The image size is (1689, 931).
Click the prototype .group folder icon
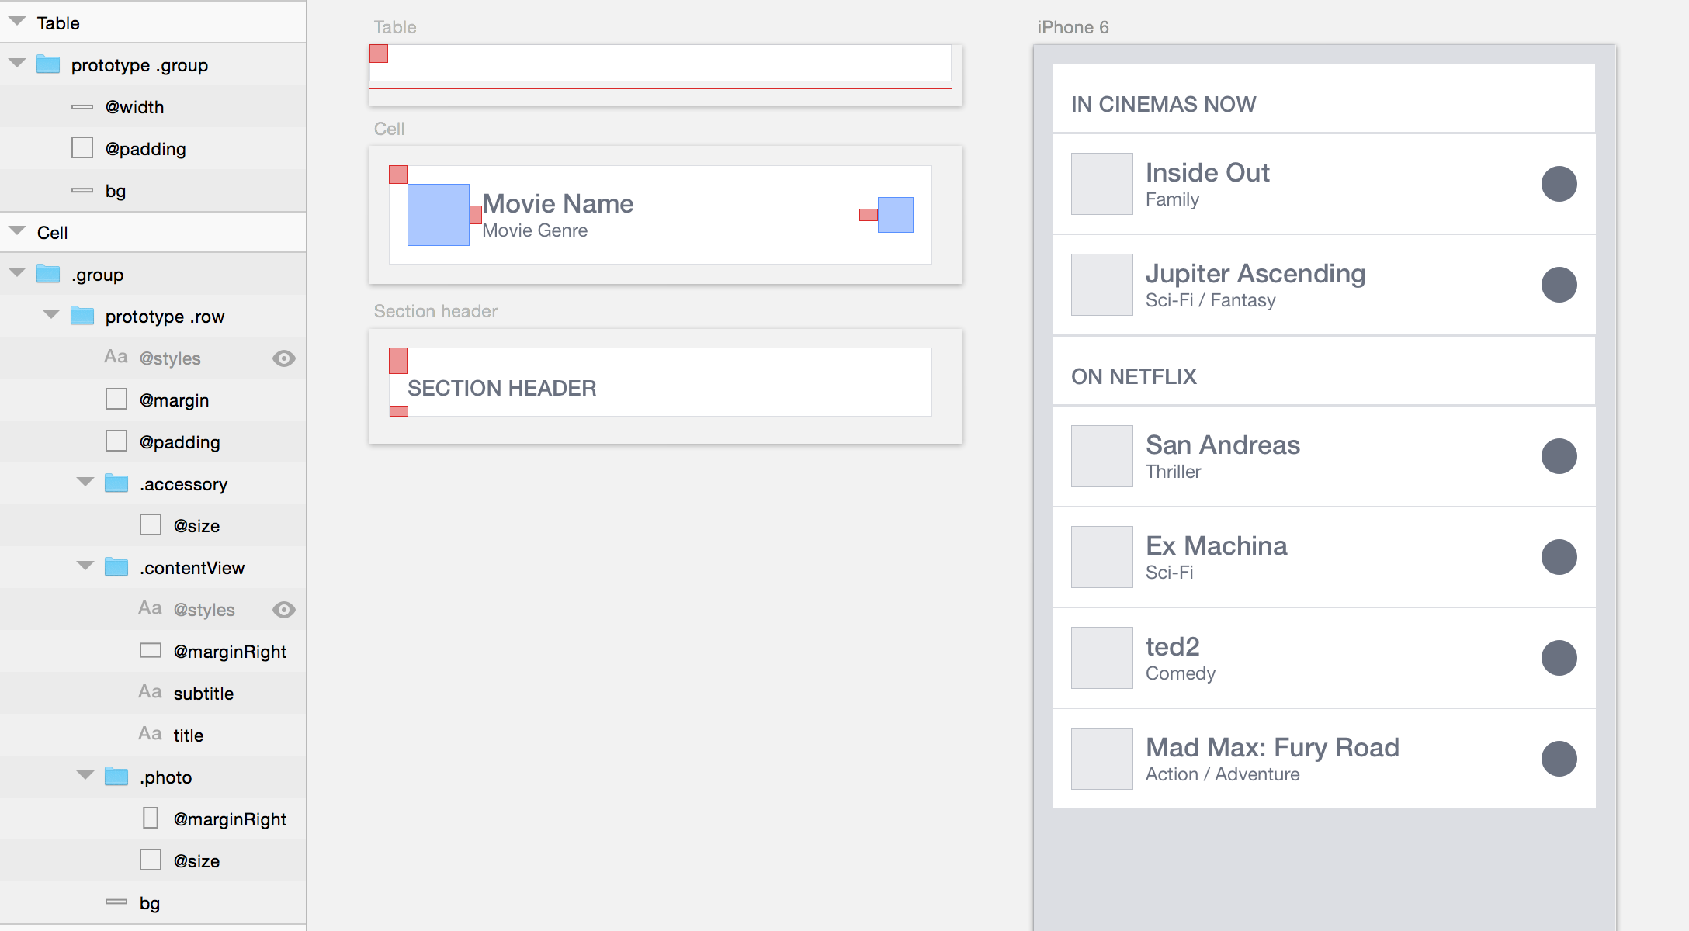[48, 64]
